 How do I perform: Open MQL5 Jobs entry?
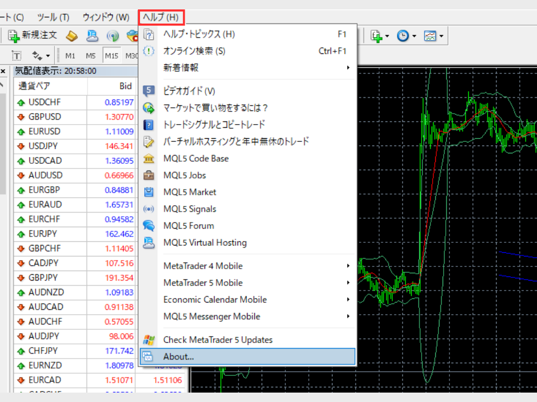[x=248, y=175]
